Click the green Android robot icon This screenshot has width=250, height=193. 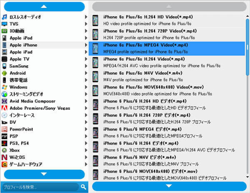tap(5, 73)
